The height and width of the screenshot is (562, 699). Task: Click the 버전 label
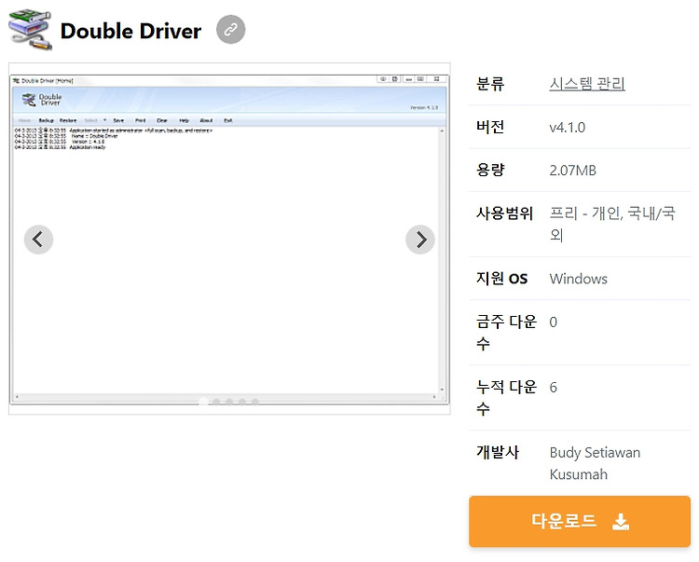coord(490,127)
